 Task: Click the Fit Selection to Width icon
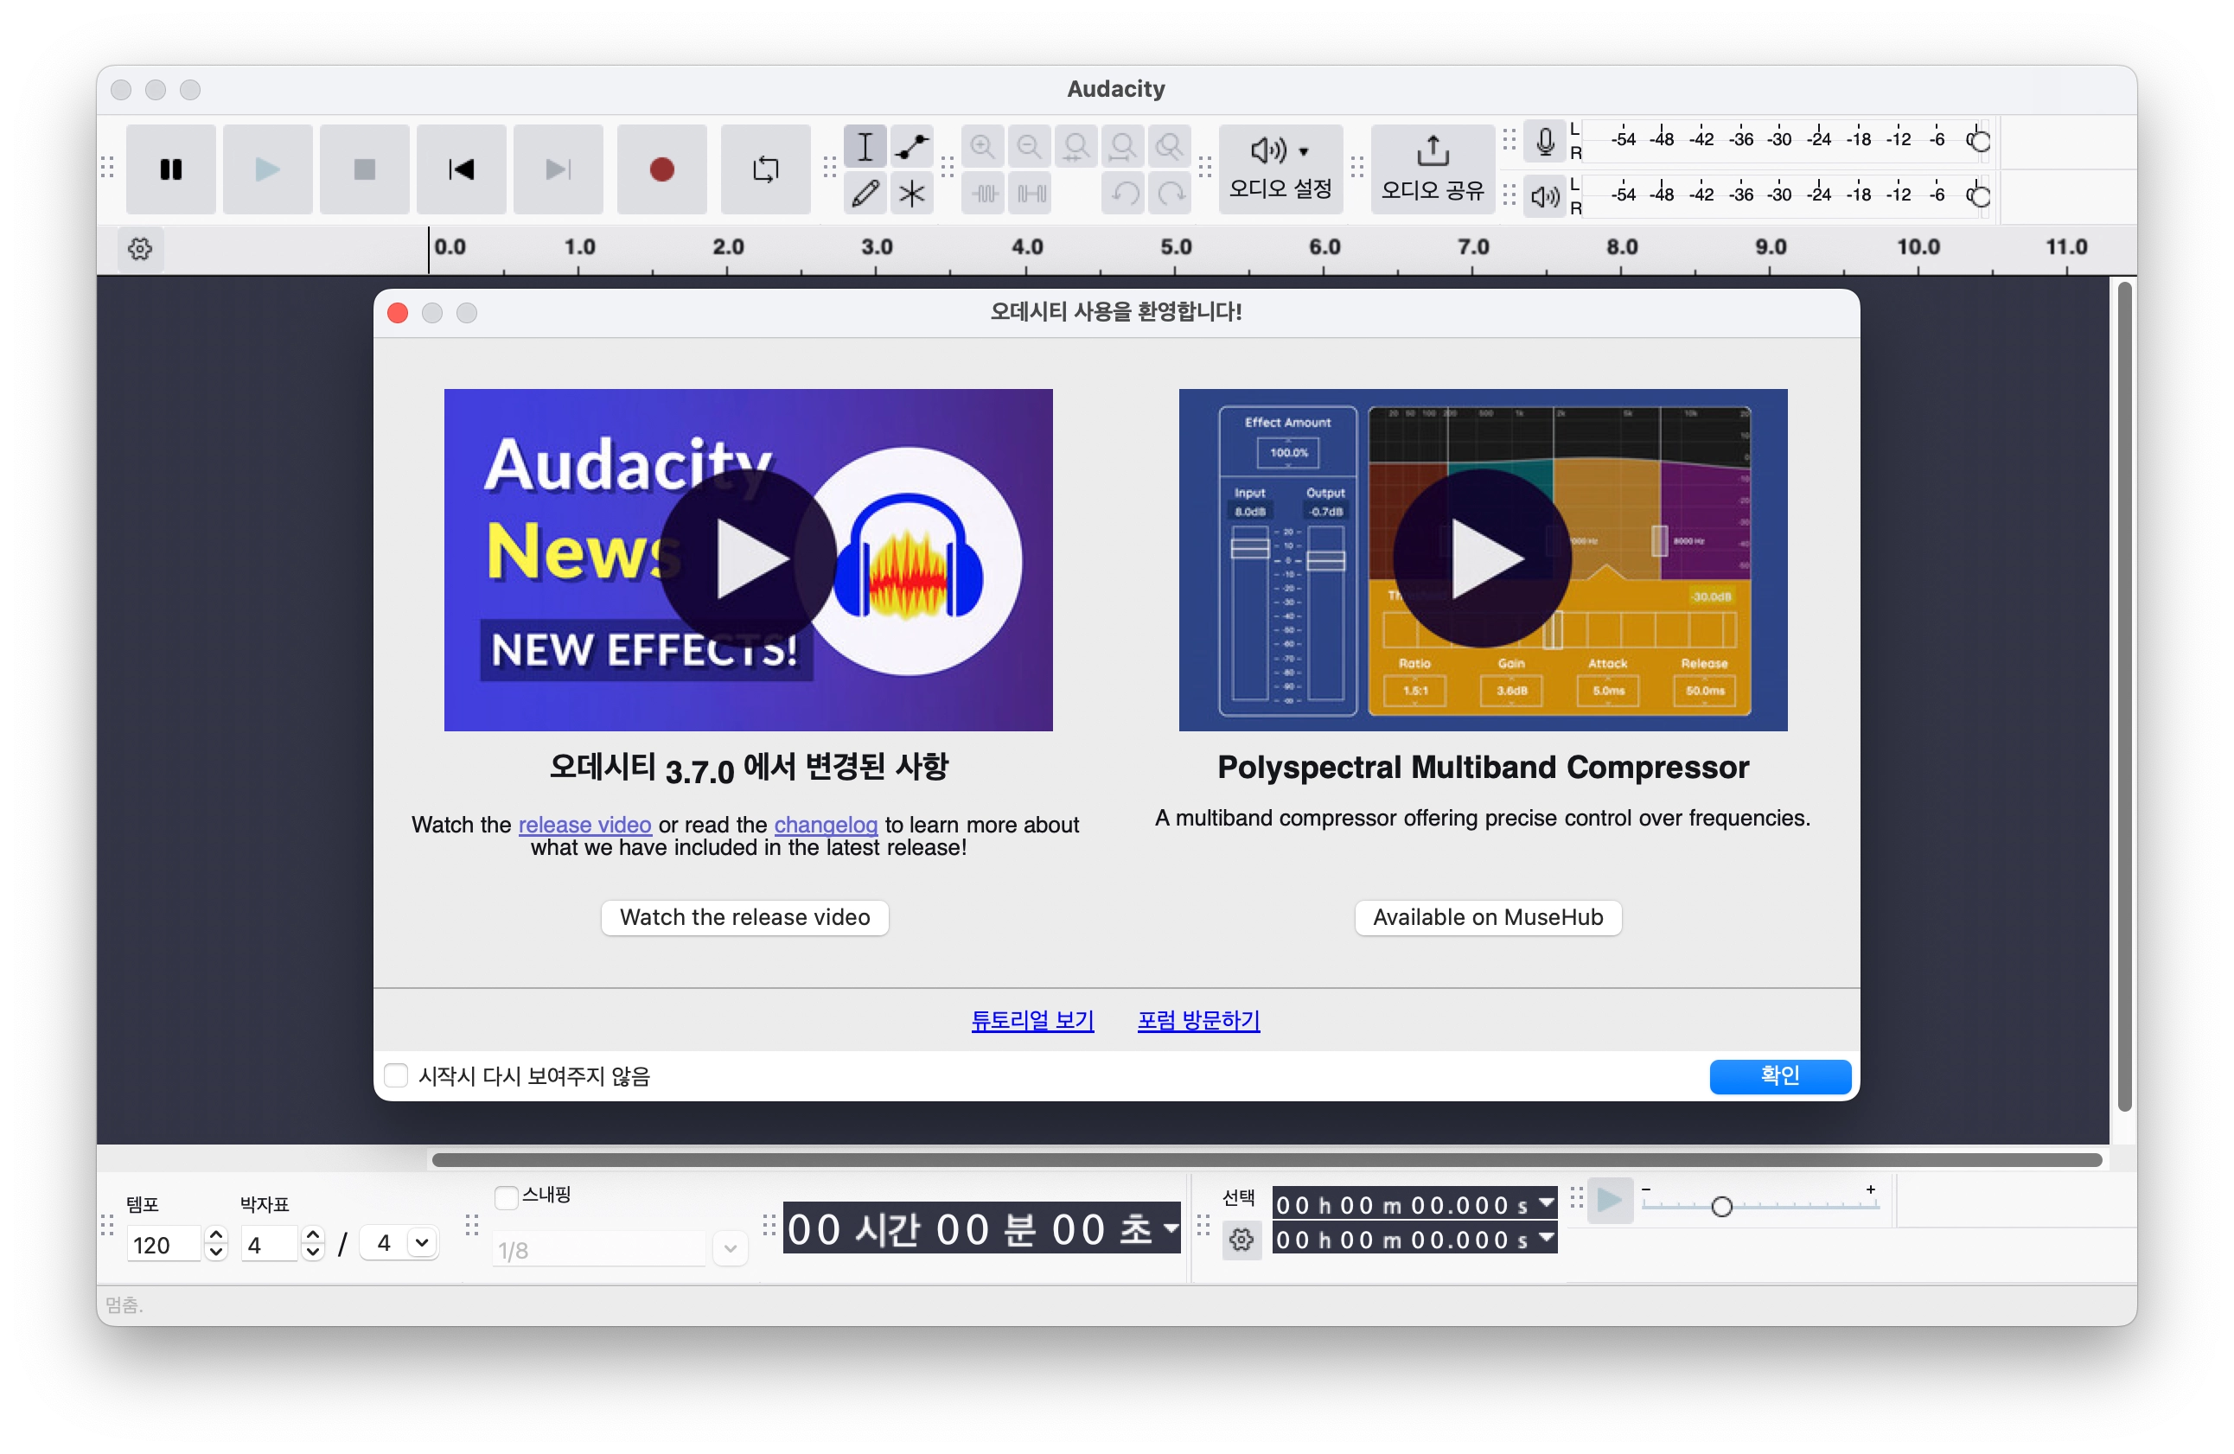1076,146
